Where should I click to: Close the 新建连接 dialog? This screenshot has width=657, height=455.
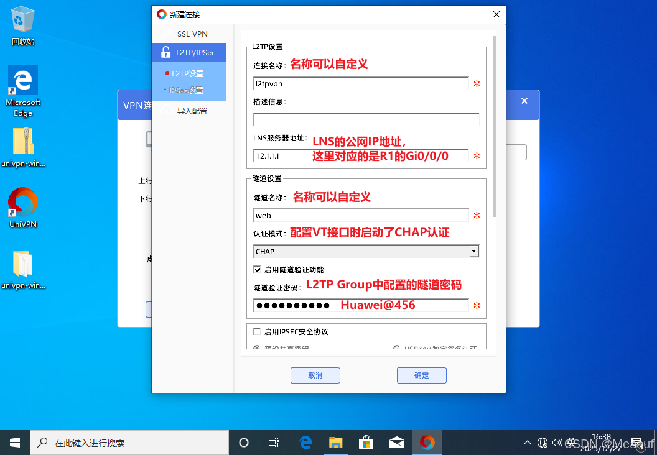coord(496,14)
